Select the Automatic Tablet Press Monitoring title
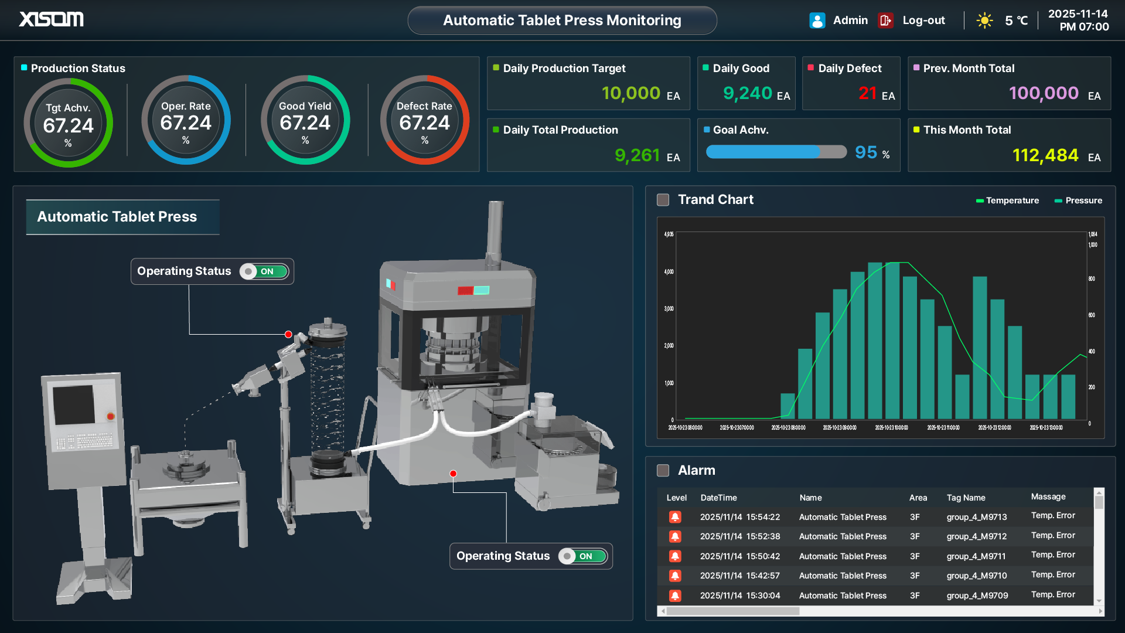The width and height of the screenshot is (1125, 633). pyautogui.click(x=562, y=20)
